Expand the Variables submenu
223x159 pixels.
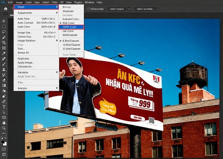point(36,72)
